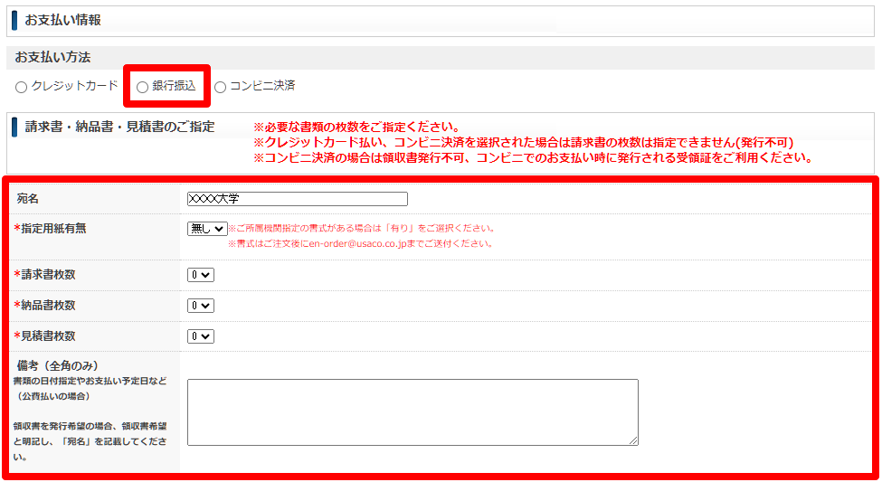882x482 pixels.
Task: Select the コンビニ決済 radio button
Action: 220,88
